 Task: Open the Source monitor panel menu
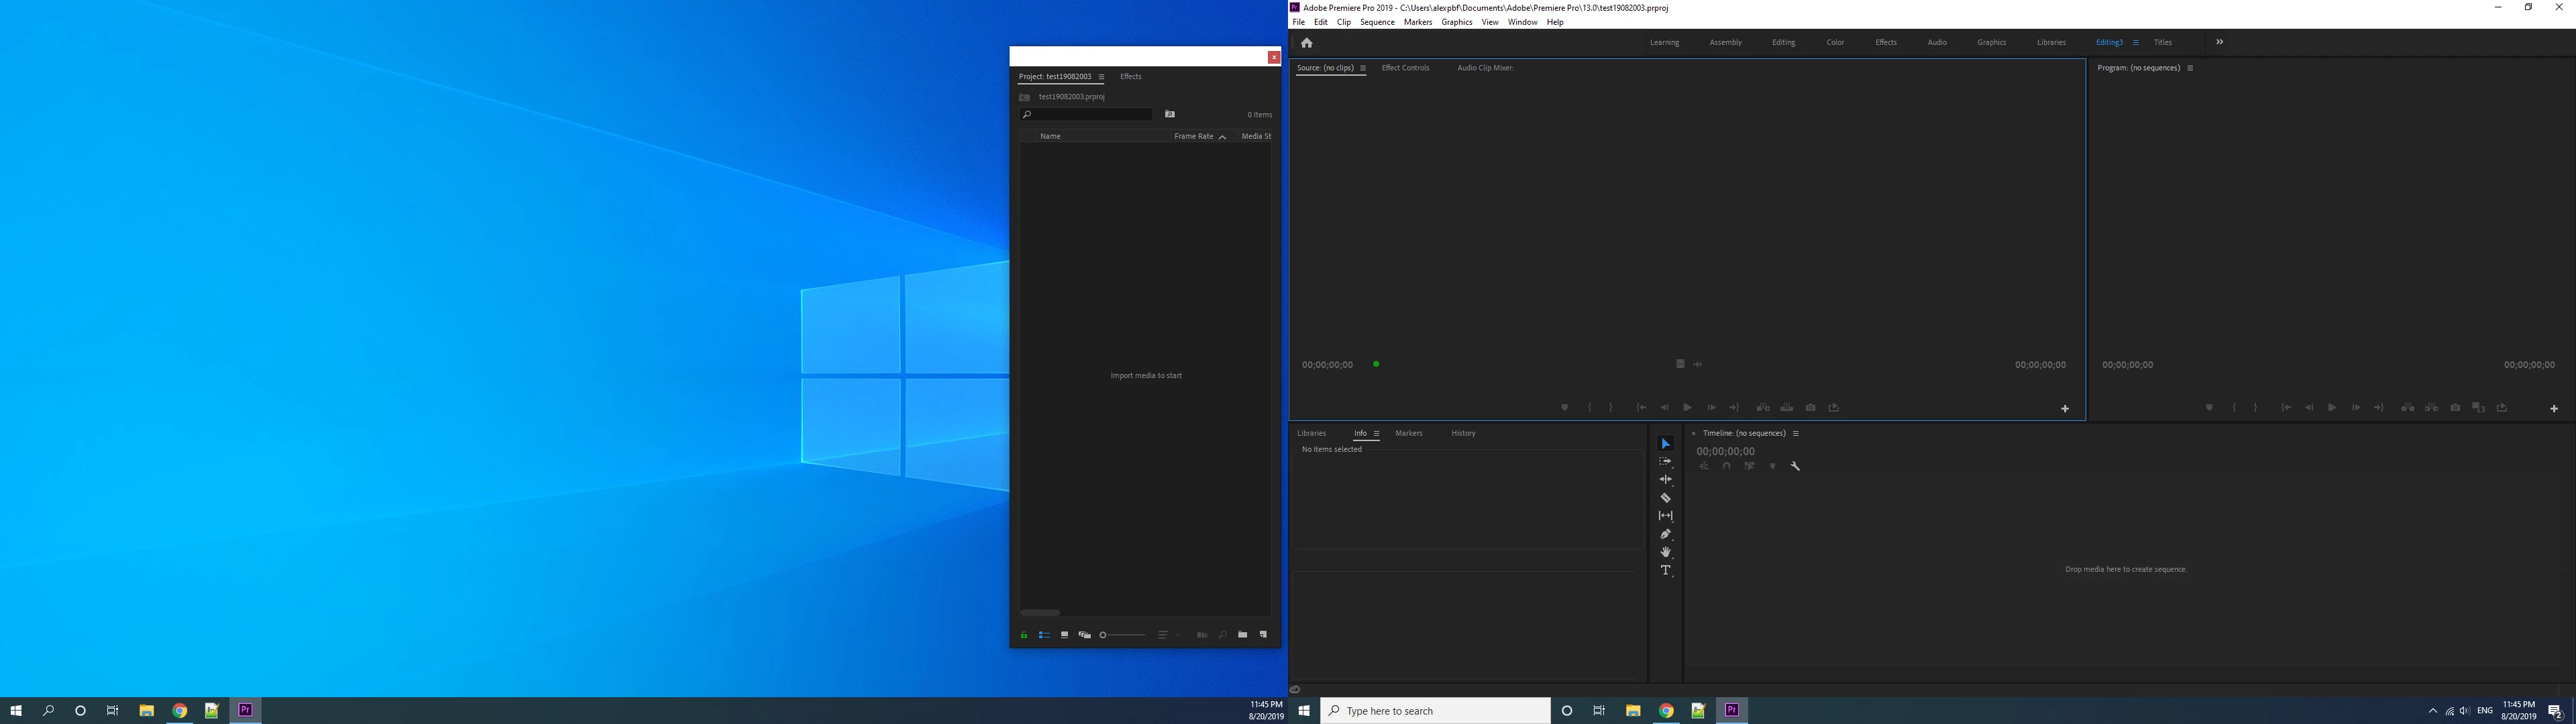(1362, 68)
